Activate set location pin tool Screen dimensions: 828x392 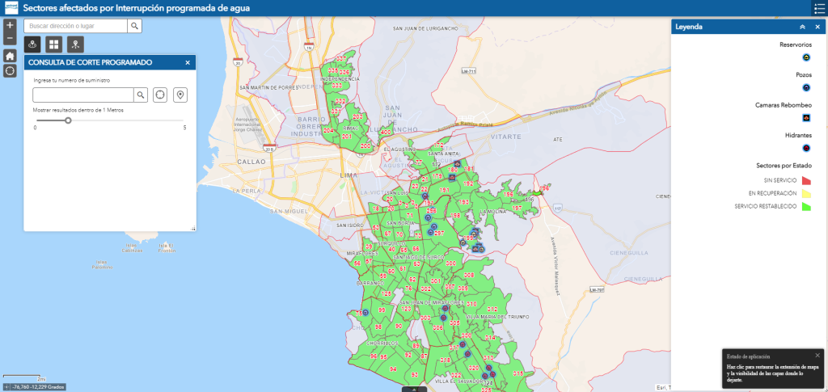pos(180,95)
